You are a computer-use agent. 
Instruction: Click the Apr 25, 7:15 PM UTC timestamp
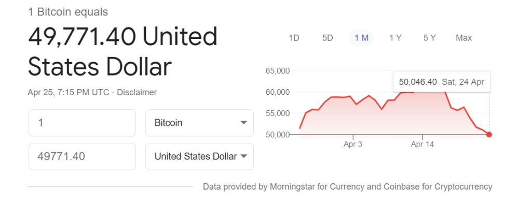[68, 92]
